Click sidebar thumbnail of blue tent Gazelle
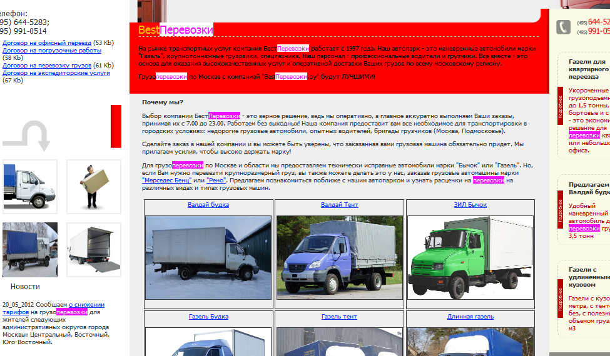Viewport: 610px width, 356px height. pos(30,186)
